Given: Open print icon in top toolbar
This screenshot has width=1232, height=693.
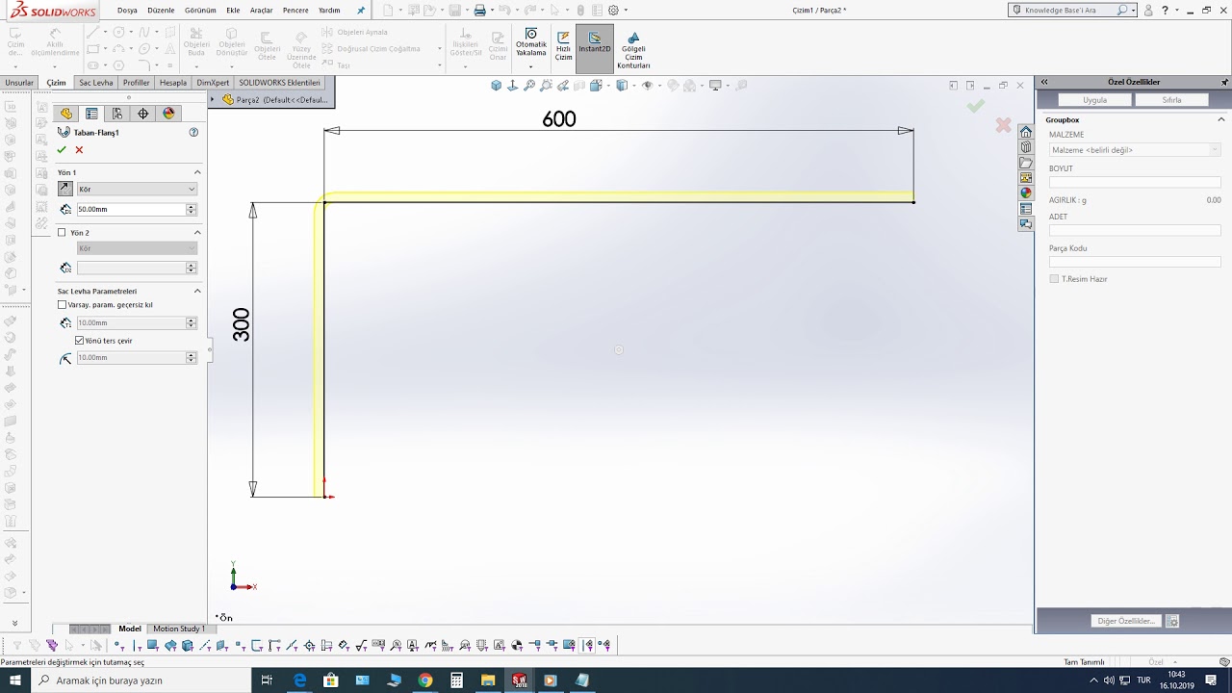Looking at the screenshot, I should tap(479, 11).
